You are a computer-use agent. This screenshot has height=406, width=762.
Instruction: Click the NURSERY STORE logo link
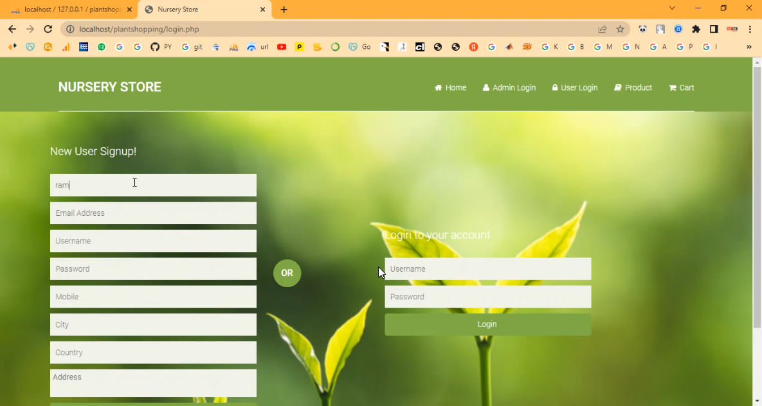click(x=110, y=87)
